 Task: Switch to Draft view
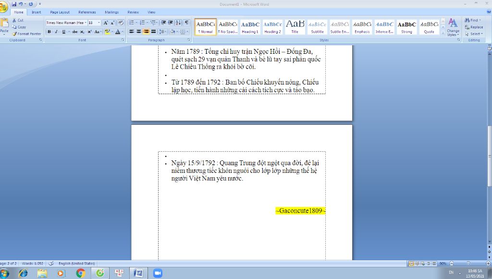coord(434,264)
